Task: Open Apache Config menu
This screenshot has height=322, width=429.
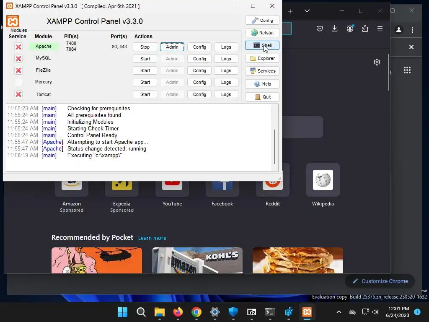Action: (199, 47)
